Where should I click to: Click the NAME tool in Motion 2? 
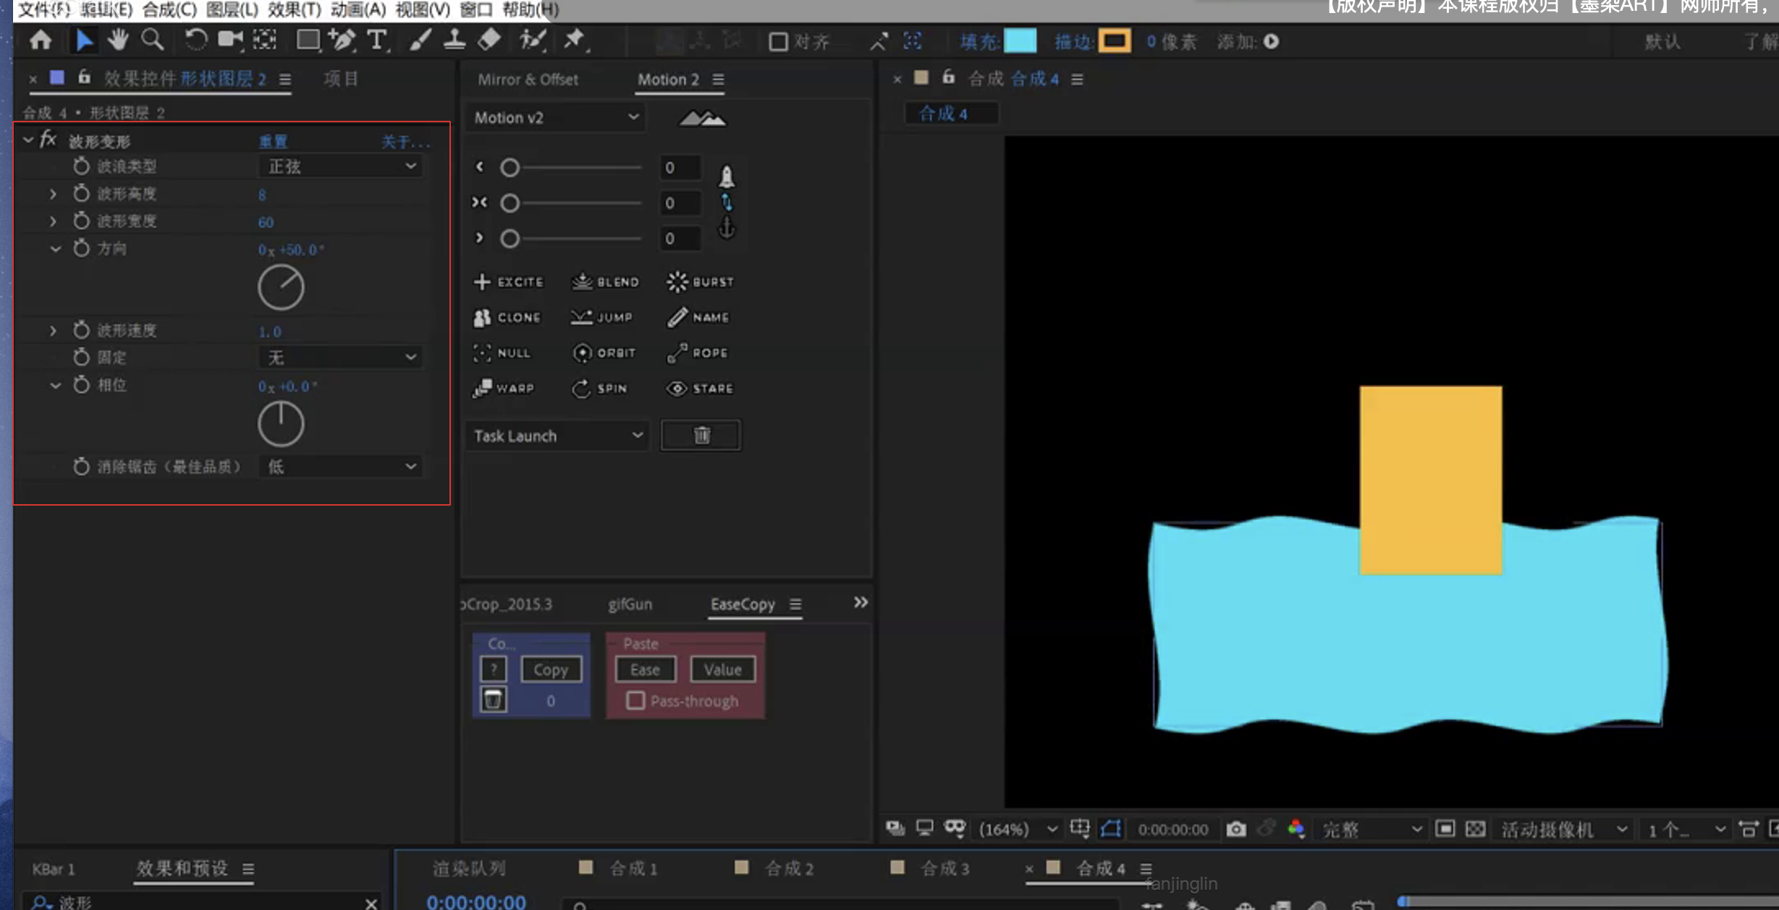[698, 317]
